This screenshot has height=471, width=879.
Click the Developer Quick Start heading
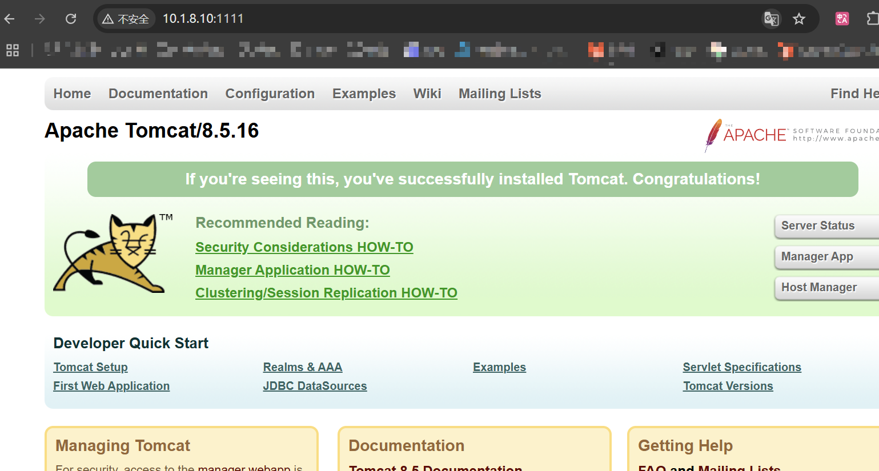pyautogui.click(x=131, y=343)
